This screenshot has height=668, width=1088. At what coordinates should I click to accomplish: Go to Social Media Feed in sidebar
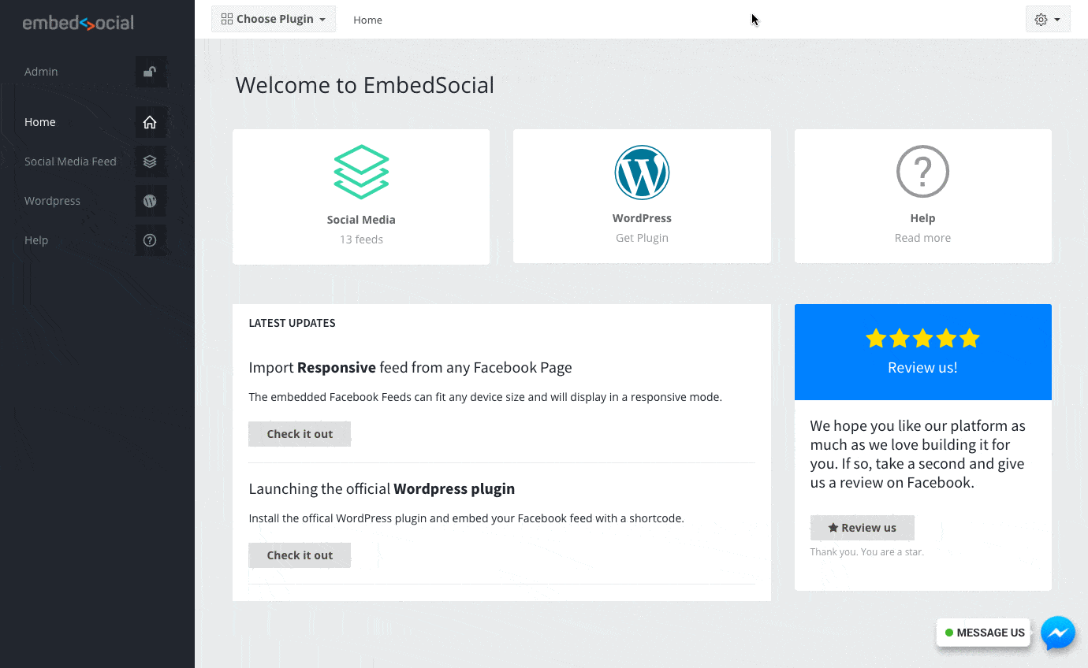click(70, 161)
